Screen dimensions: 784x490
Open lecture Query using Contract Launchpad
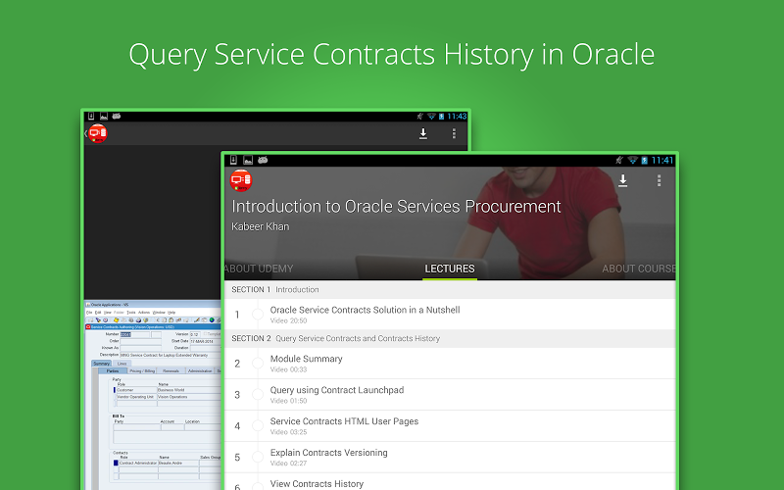point(450,395)
